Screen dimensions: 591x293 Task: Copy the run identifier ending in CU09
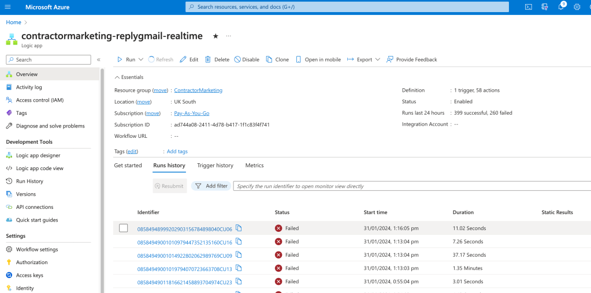[238, 254]
